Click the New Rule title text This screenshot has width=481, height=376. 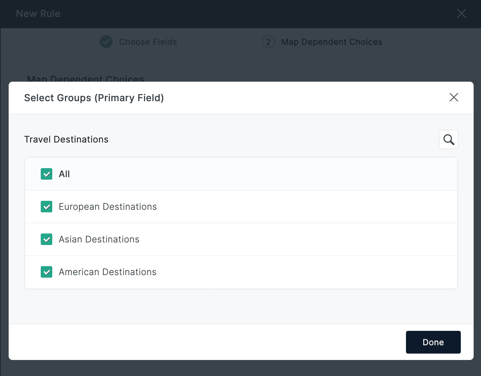pyautogui.click(x=38, y=13)
